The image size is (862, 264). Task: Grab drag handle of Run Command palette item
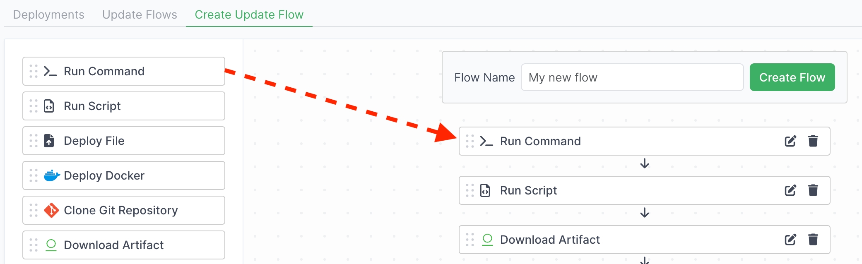(x=34, y=71)
